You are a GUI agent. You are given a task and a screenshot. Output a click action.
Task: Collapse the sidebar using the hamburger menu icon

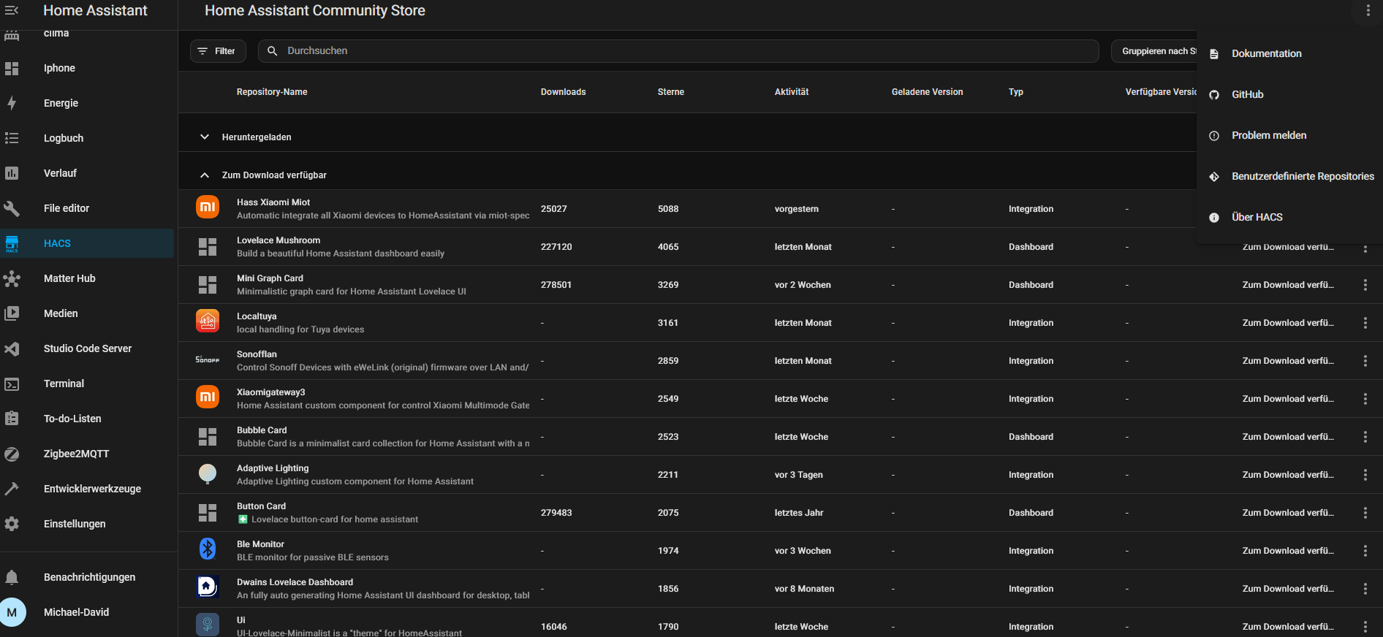pos(12,10)
